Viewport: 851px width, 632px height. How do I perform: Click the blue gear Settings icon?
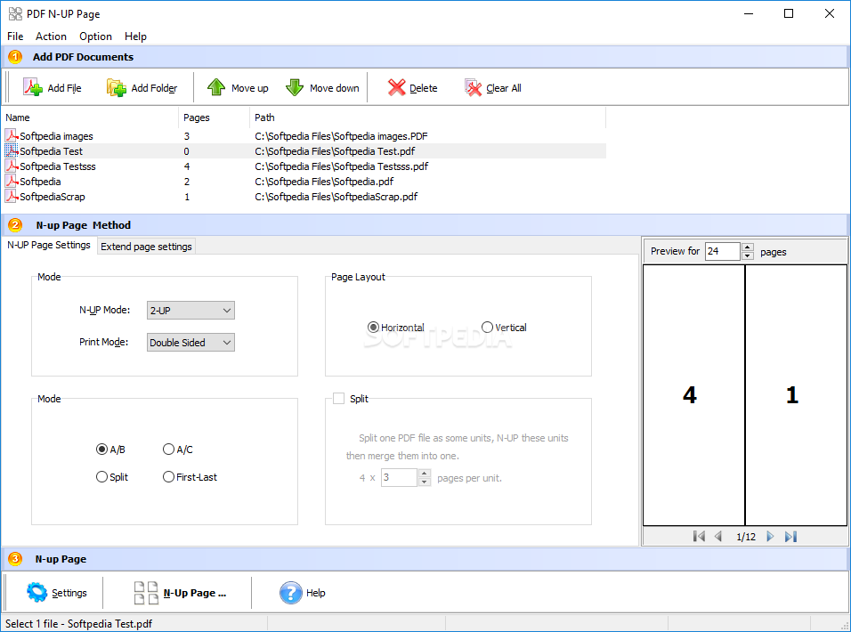point(36,592)
